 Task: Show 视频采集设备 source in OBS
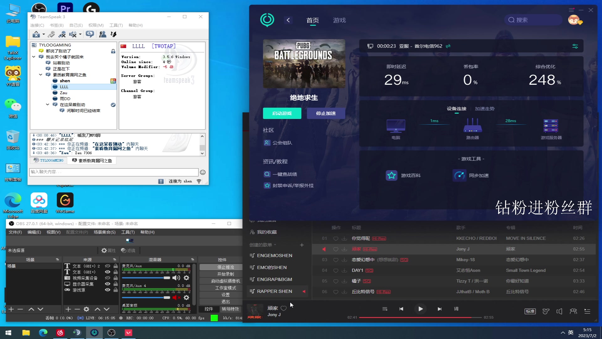pos(108,278)
